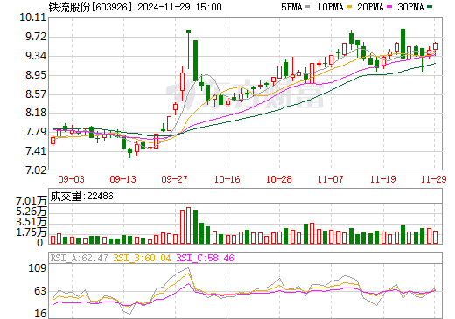Select the 5PMA legend label
Viewport: 455px width, 319px height.
pos(291,7)
